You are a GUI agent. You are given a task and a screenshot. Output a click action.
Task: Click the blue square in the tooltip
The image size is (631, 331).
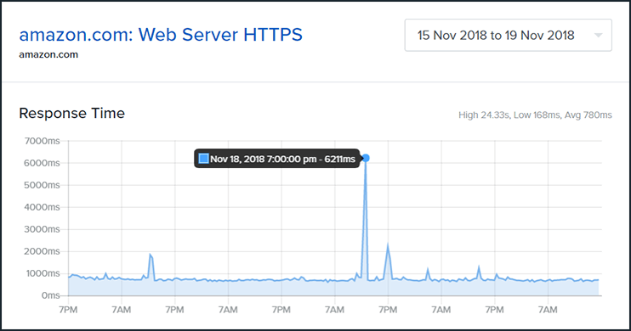[x=203, y=159]
